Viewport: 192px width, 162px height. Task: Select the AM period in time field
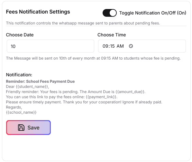[120, 46]
